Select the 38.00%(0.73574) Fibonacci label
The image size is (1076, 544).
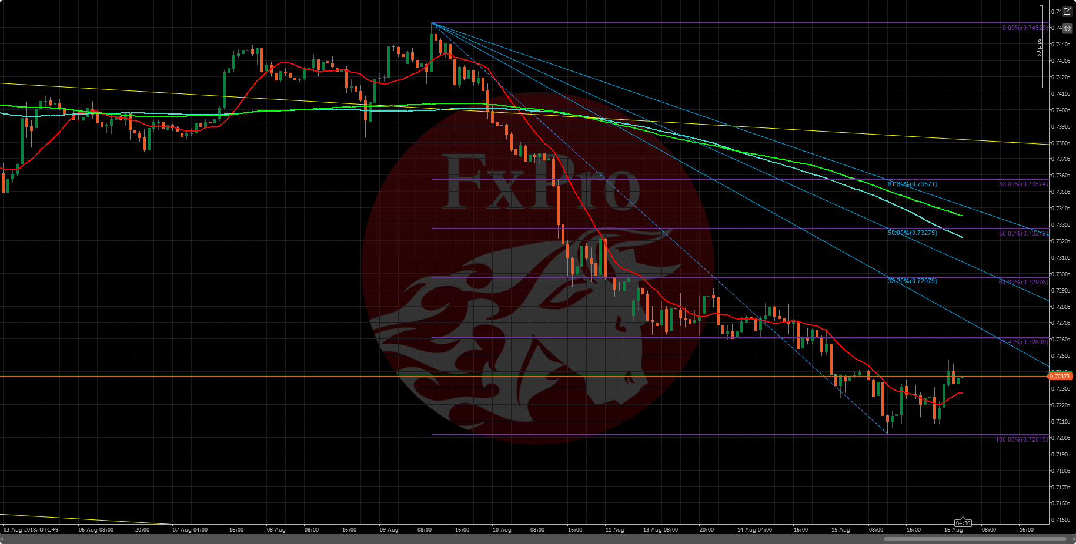coord(1023,184)
